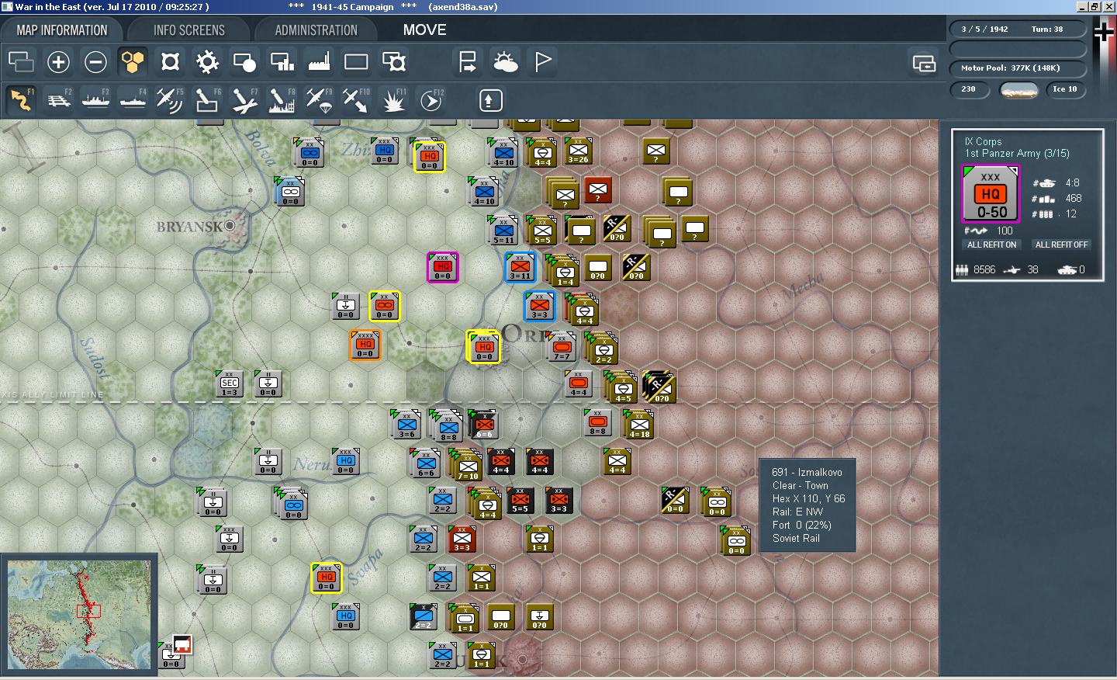Image resolution: width=1117 pixels, height=680 pixels.
Task: Toggle the factory display icon
Action: point(319,61)
